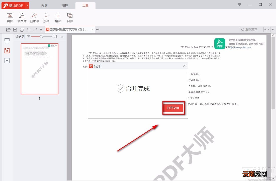The height and width of the screenshot is (181, 276).
Task: Minimize the 蓝山PDF window
Action: (250, 5)
